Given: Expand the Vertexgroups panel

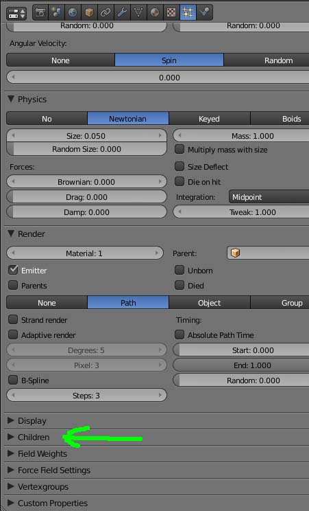Looking at the screenshot, I should (x=11, y=486).
